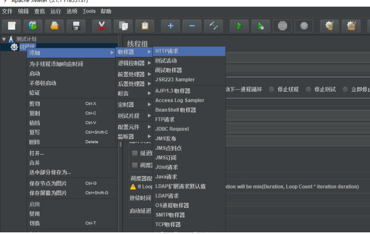
Task: Expand the 逻辑控制器 submenu
Action: [x=134, y=63]
